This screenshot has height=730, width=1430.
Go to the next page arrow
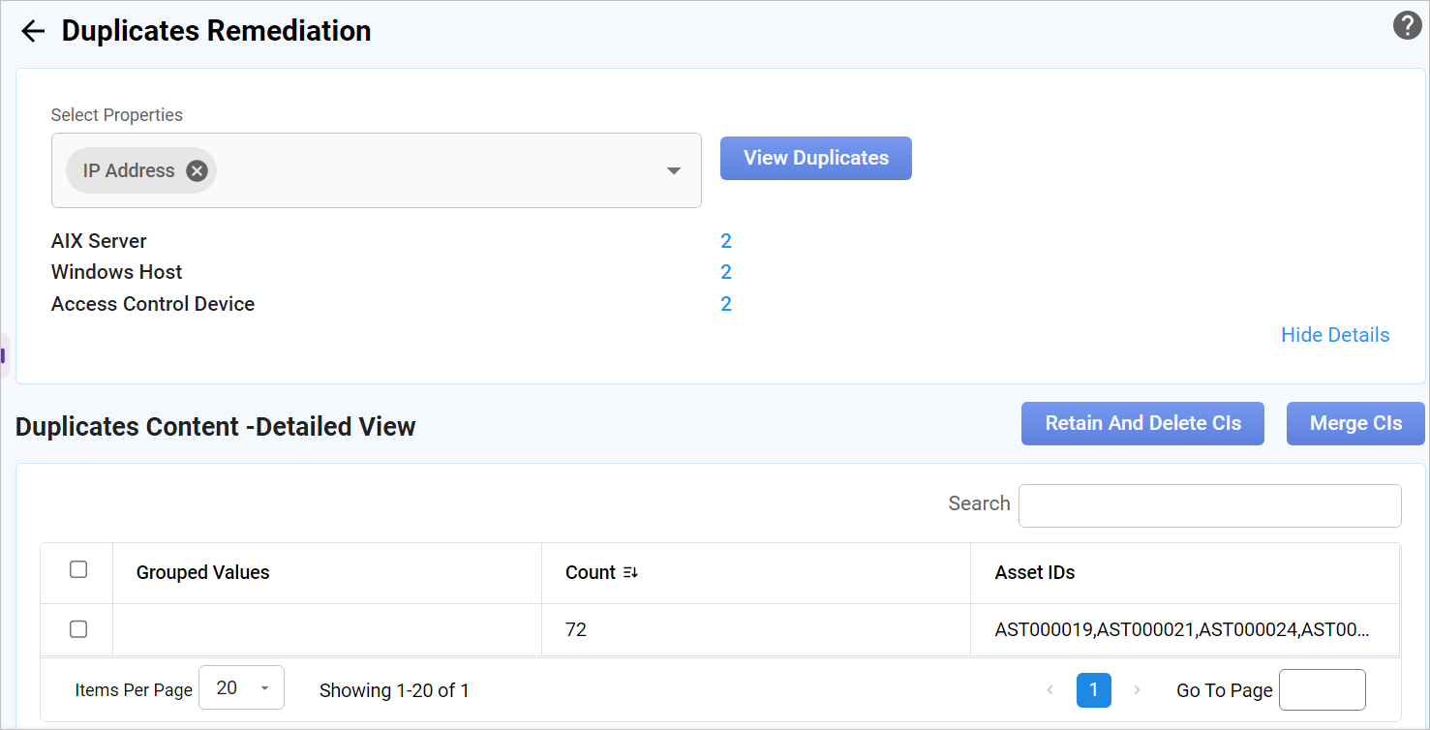(1137, 690)
